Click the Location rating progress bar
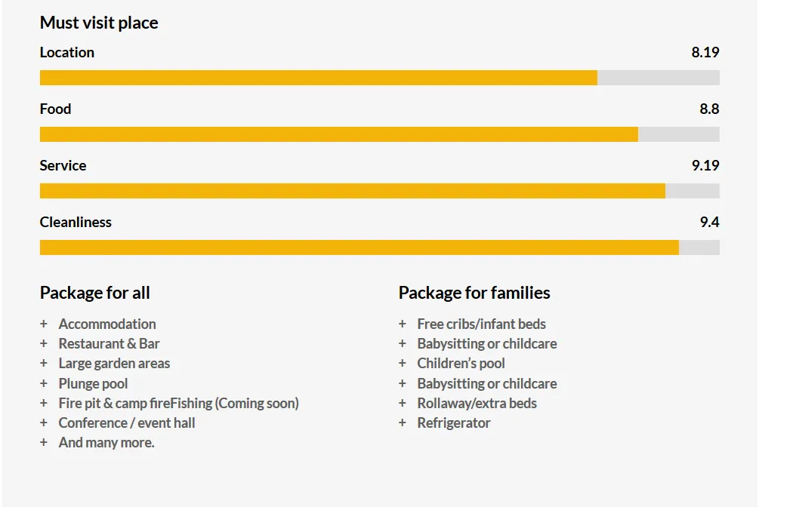Screen dimensions: 799x507 (x=379, y=78)
